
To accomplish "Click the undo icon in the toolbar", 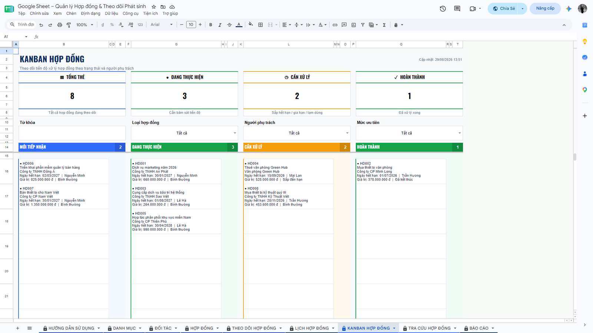I will 41,25.
